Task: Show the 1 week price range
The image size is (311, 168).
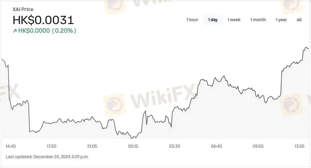Action: coord(234,20)
